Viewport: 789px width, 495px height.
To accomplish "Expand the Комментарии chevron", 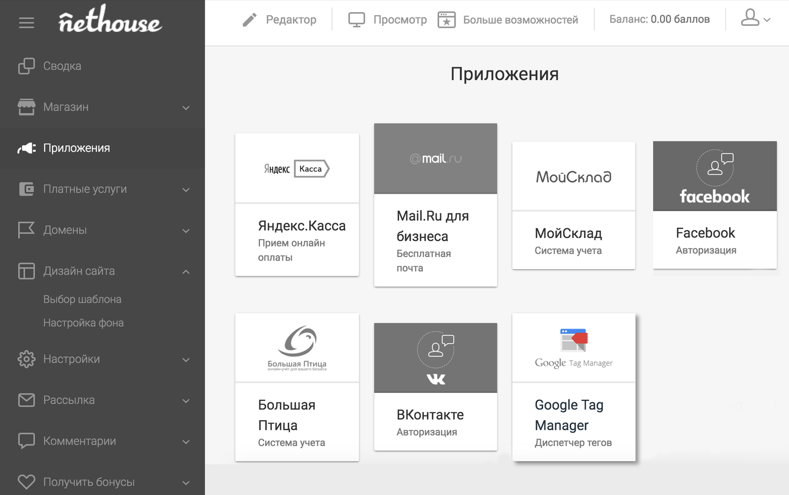I will 186,442.
